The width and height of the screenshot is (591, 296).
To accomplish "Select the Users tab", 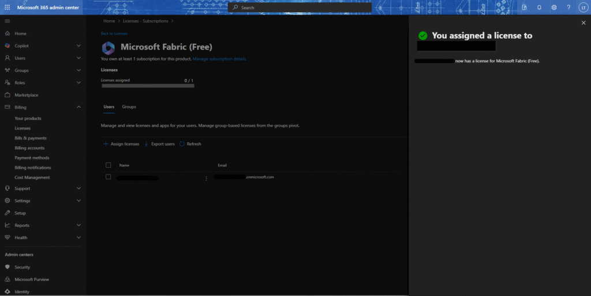I will click(109, 107).
